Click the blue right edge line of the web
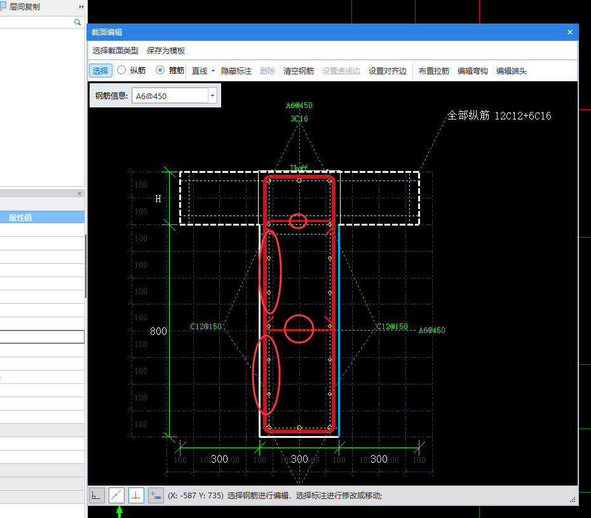591x518 pixels. coord(339,330)
